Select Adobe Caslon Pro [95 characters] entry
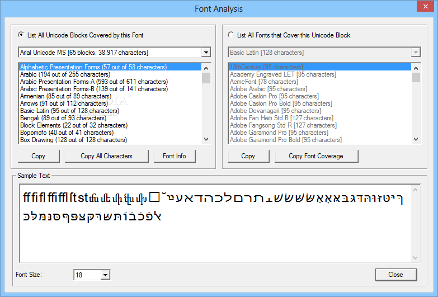The image size is (438, 297). (x=320, y=96)
